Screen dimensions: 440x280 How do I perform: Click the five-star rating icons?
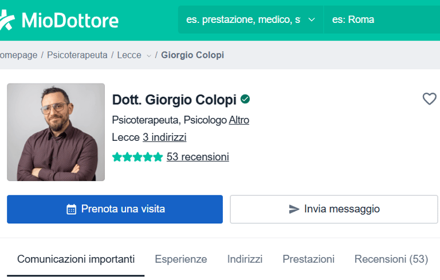[x=137, y=157]
